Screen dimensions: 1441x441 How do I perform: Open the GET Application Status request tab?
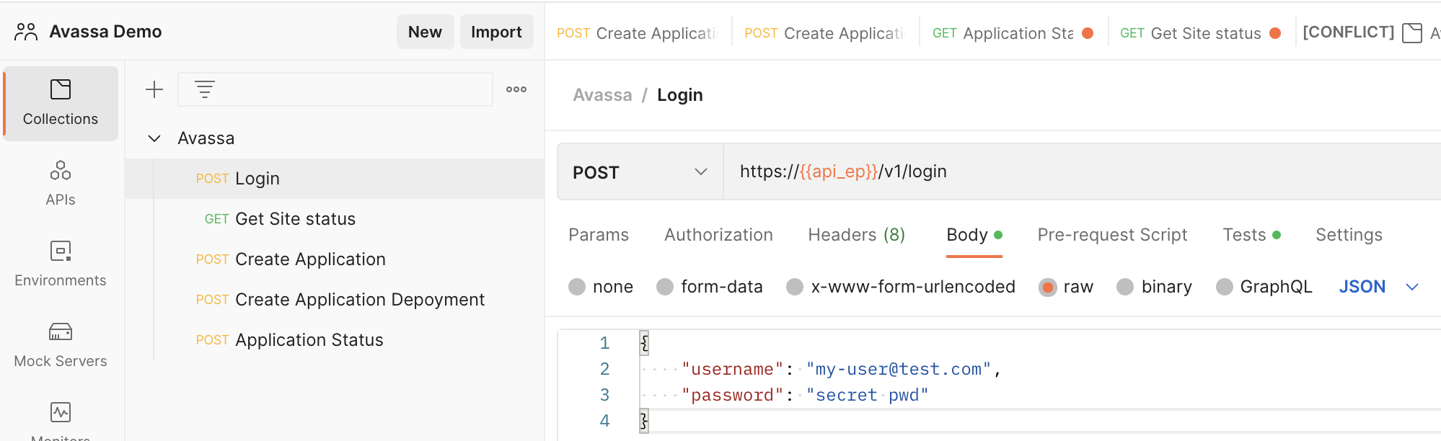[1013, 33]
